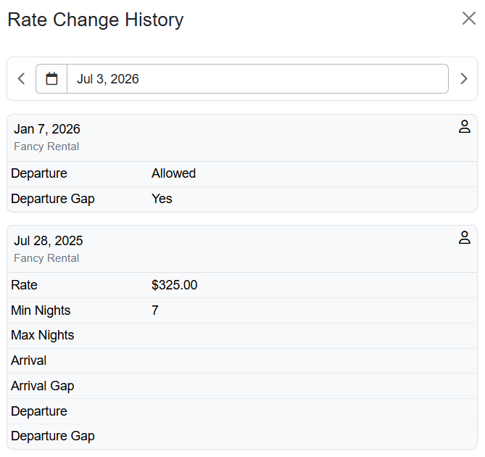Click user icon on Jul 28, 2025 entry
The width and height of the screenshot is (485, 457).
click(x=464, y=238)
